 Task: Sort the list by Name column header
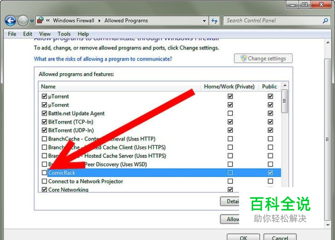[120, 86]
